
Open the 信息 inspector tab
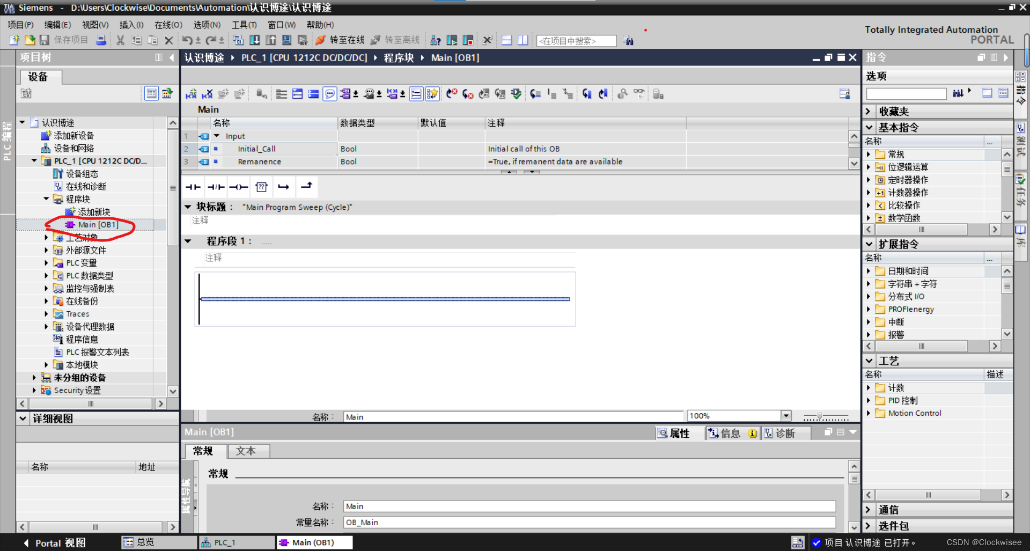(x=732, y=433)
